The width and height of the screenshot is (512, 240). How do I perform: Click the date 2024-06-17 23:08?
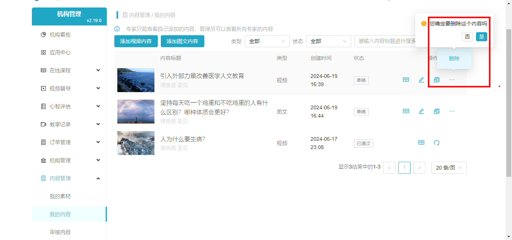tap(324, 143)
